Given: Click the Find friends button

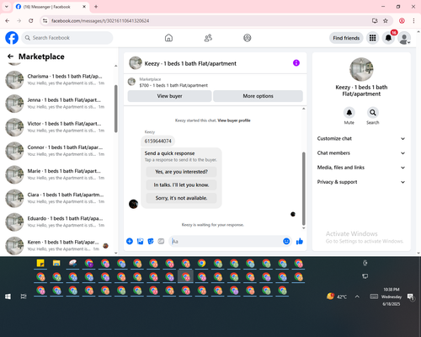Looking at the screenshot, I should pos(346,38).
